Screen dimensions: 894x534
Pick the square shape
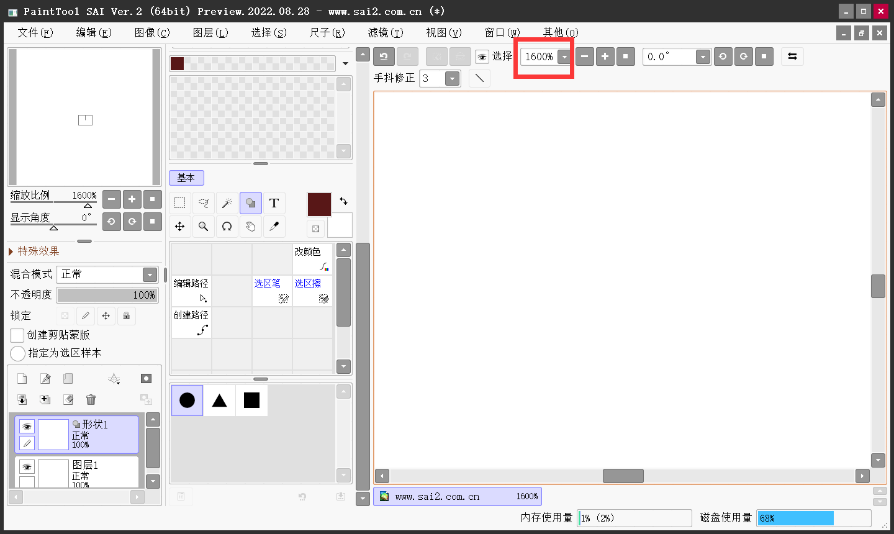[x=251, y=400]
